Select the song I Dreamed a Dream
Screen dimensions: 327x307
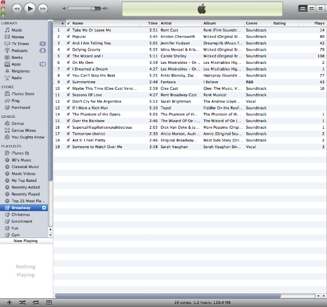(x=190, y=69)
